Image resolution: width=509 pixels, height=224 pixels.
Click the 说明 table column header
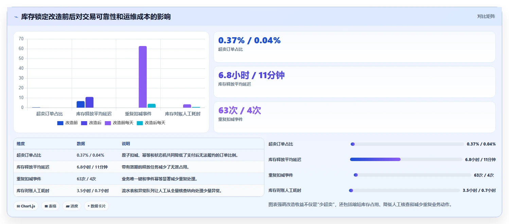pyautogui.click(x=126, y=144)
